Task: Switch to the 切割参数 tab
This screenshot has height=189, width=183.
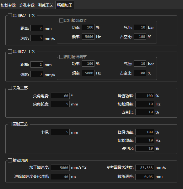Action: click(8, 5)
